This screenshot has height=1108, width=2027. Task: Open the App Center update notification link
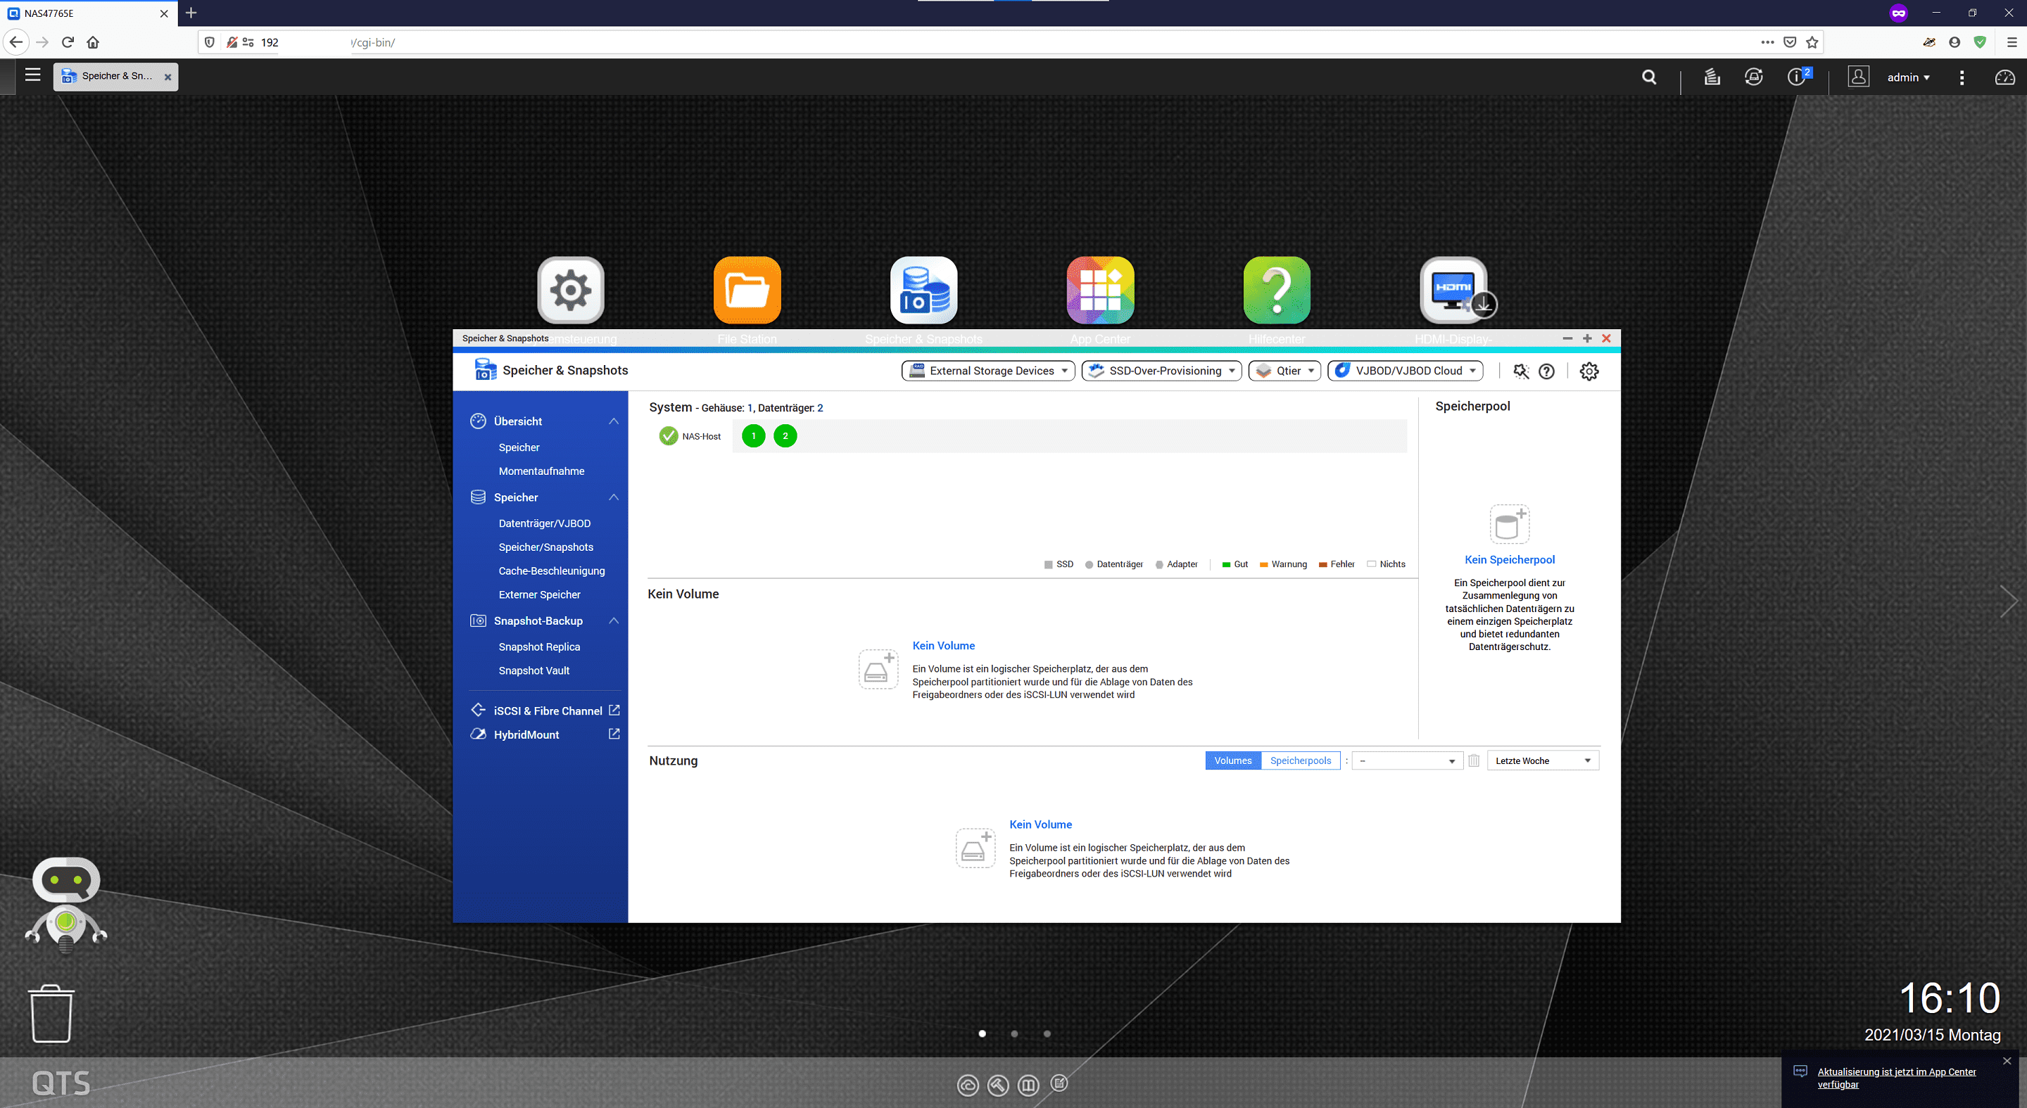tap(1896, 1078)
